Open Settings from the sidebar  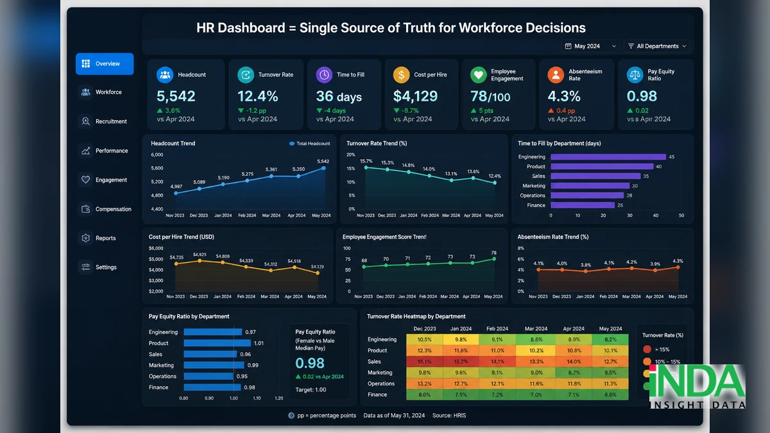[105, 267]
